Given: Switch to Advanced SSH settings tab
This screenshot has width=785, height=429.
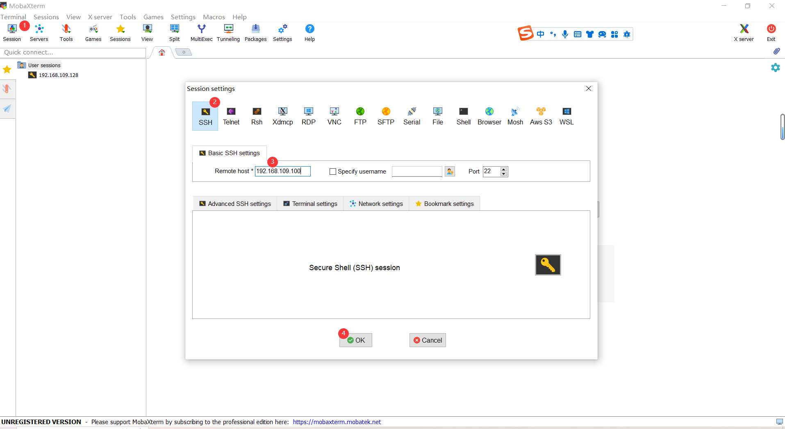Looking at the screenshot, I should [235, 204].
